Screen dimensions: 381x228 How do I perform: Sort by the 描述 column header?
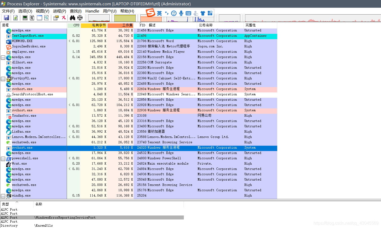pos(172,25)
